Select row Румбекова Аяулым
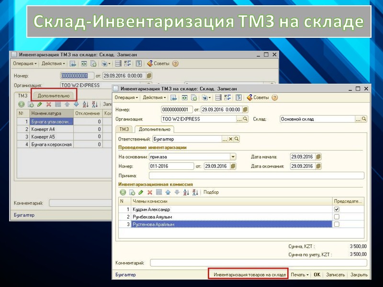 pyautogui.click(x=241, y=217)
